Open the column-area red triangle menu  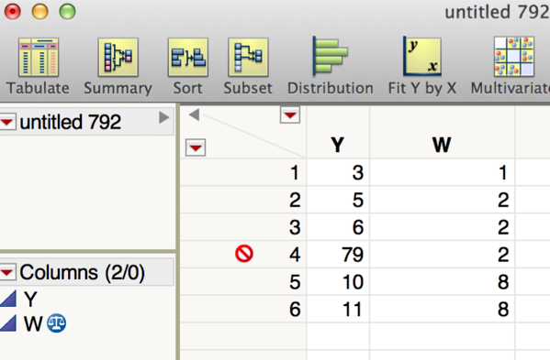click(x=290, y=115)
